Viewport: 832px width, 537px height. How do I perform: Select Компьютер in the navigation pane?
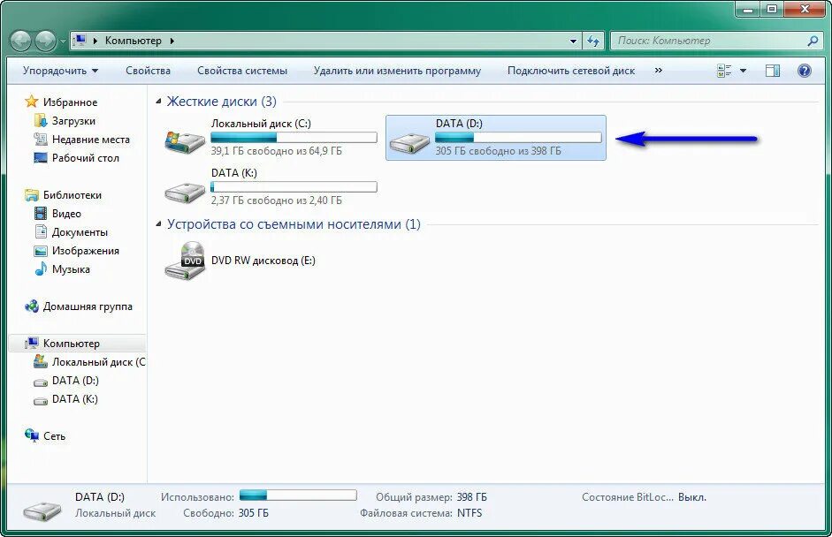pyautogui.click(x=71, y=344)
